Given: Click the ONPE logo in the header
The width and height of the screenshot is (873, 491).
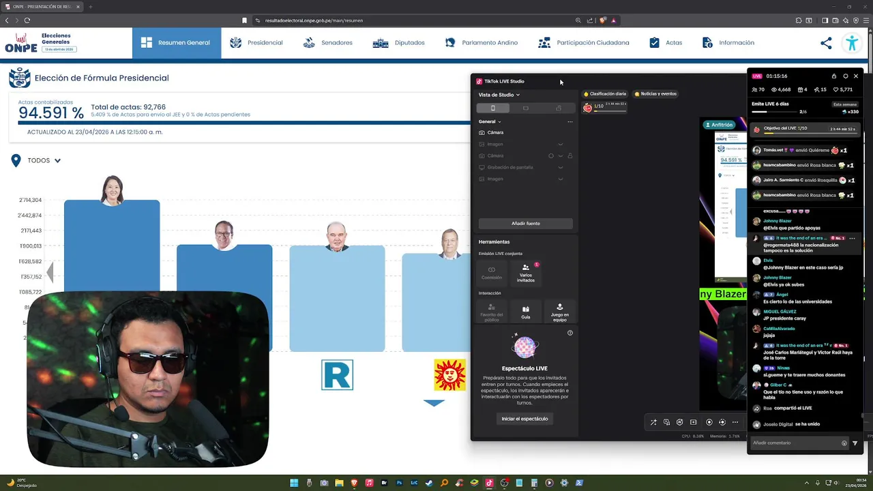Looking at the screenshot, I should pyautogui.click(x=21, y=43).
